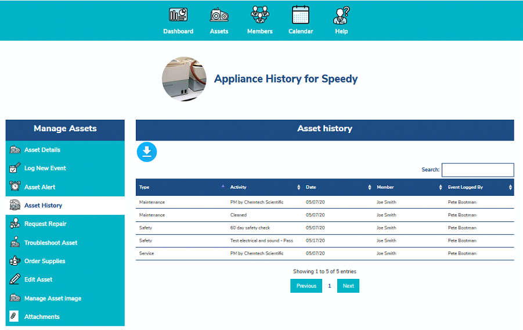
Task: Click the Assets camera icon in header
Action: point(219,15)
